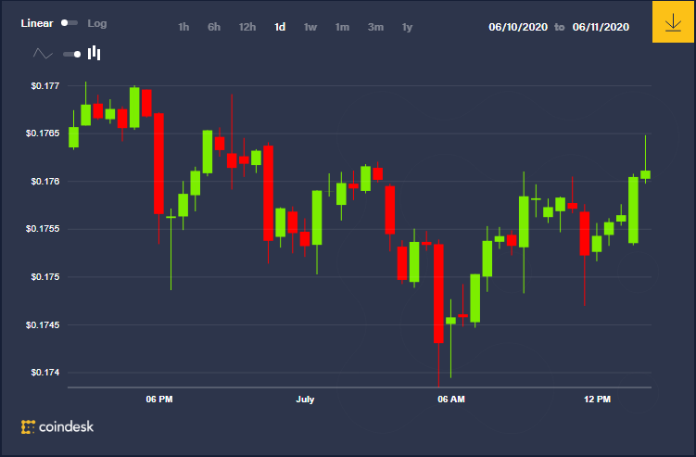Click the July time axis label
Screen dimensions: 696x457
click(305, 400)
